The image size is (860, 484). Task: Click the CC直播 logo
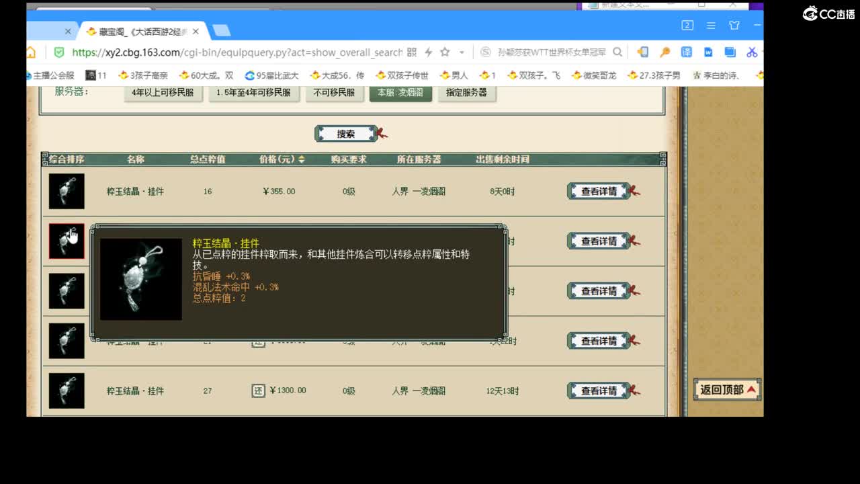point(828,13)
